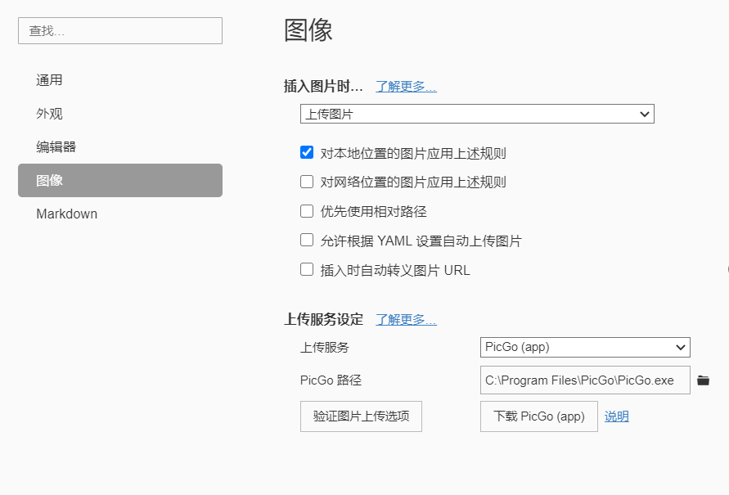Open the PicGo path folder browse icon
The height and width of the screenshot is (495, 729).
703,380
